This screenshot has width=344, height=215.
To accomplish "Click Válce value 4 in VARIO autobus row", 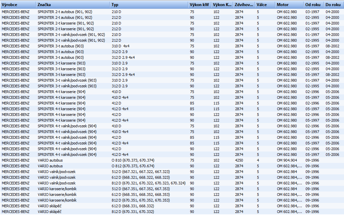I will click(258, 160).
